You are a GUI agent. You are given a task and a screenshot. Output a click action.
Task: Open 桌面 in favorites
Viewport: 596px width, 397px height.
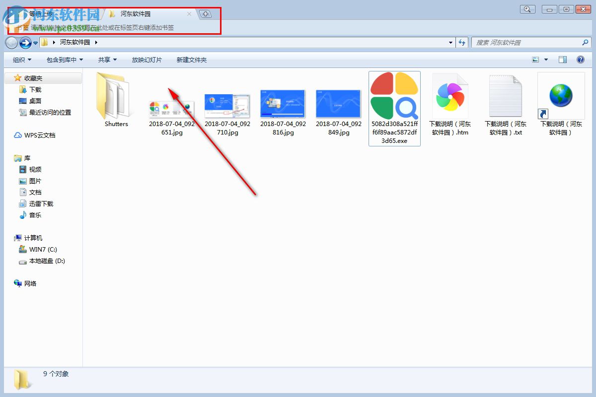click(30, 101)
